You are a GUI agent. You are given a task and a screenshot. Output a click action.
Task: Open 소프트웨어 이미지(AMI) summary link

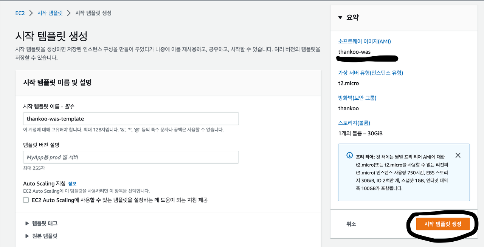[365, 42]
